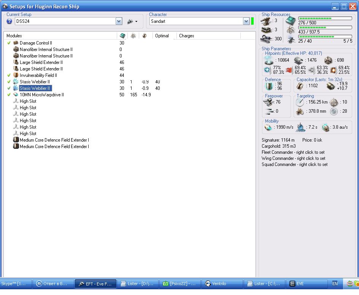Sort by the powergrid column header icon
This screenshot has height=295, width=359.
click(133, 36)
